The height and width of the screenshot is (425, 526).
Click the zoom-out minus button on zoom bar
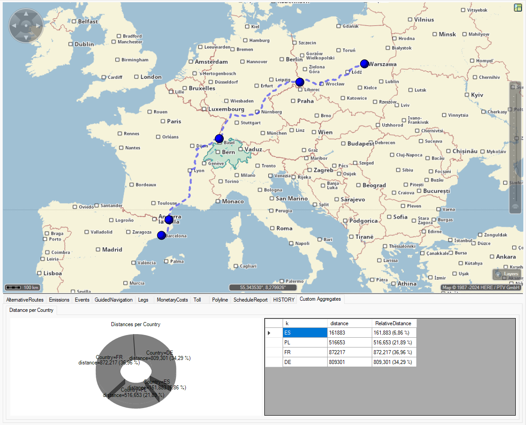[x=515, y=207]
